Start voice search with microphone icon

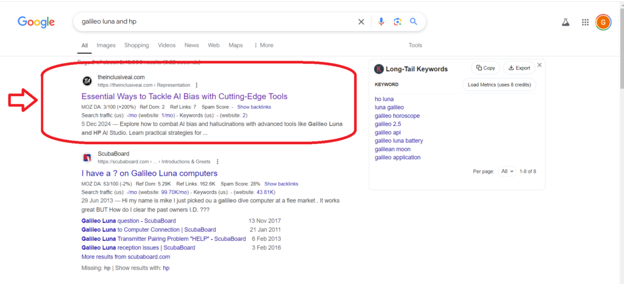click(x=381, y=22)
